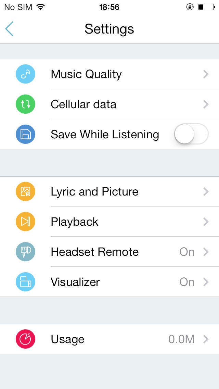Expand Music Quality using its chevron

(x=206, y=74)
